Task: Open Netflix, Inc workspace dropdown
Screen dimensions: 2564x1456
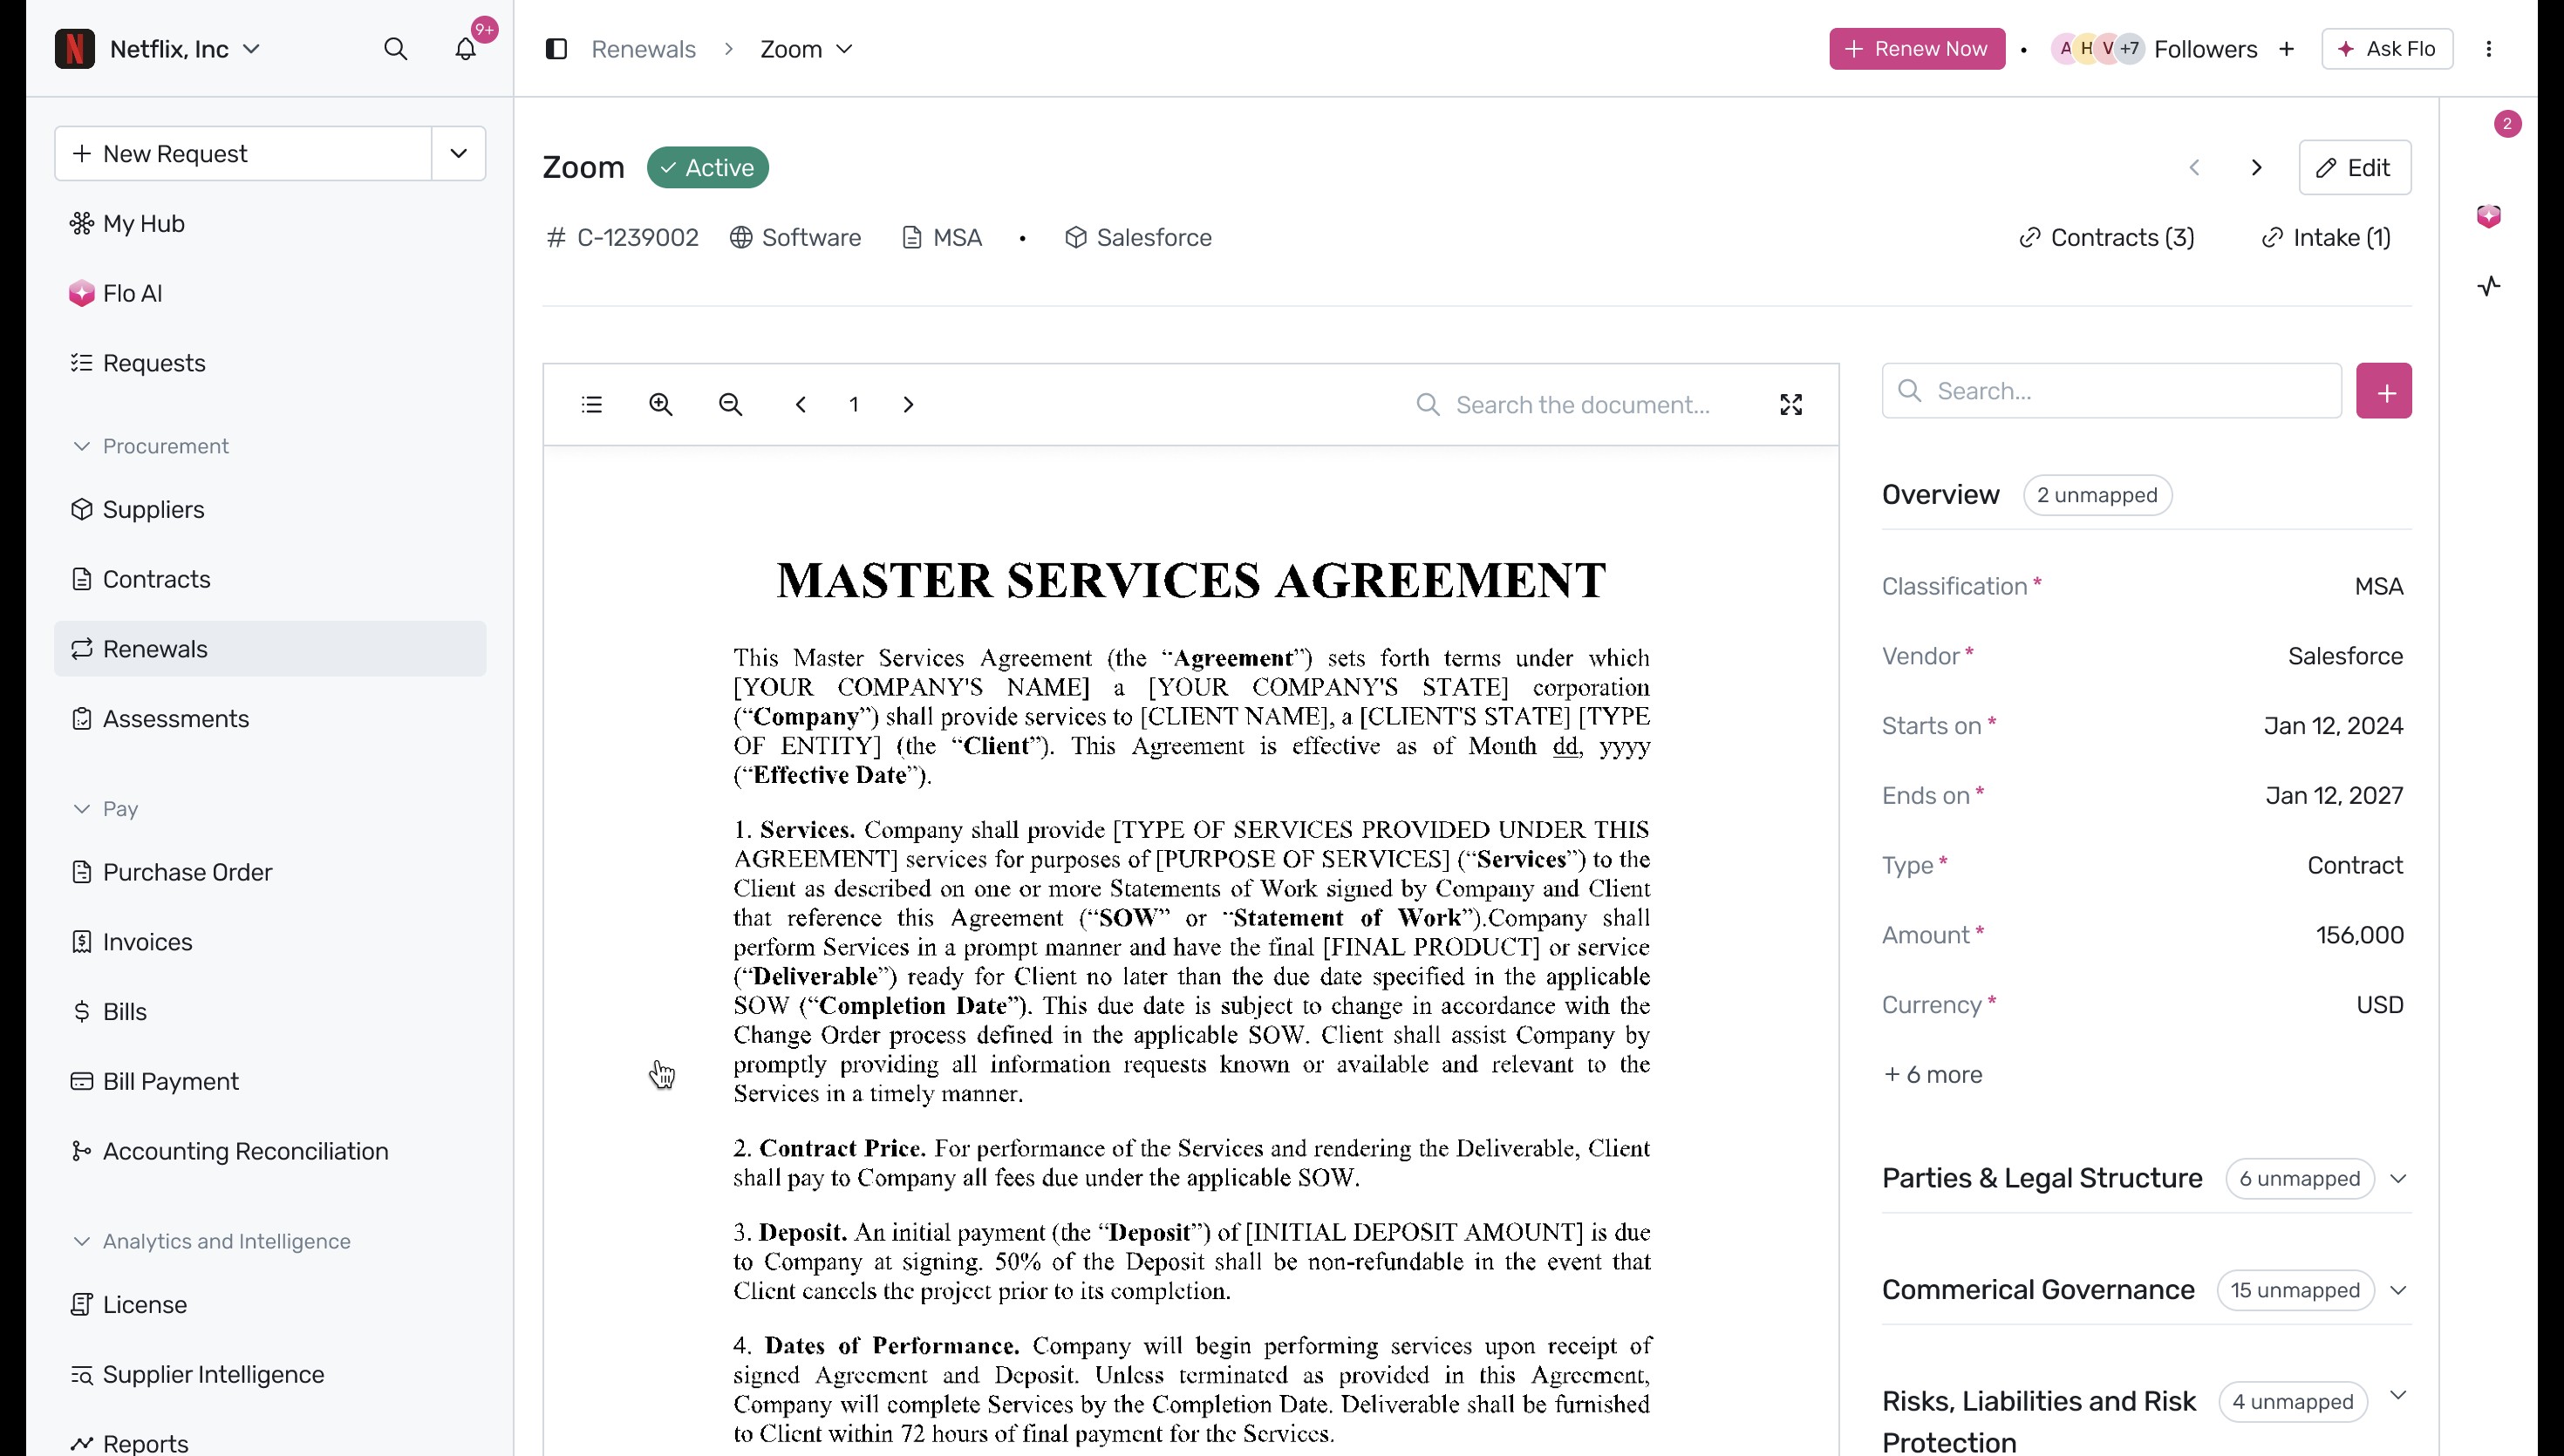Action: tap(185, 49)
